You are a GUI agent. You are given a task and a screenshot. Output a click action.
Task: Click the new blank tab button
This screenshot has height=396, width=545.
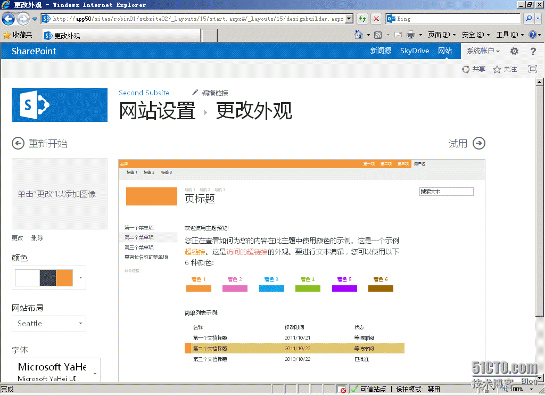(210, 36)
